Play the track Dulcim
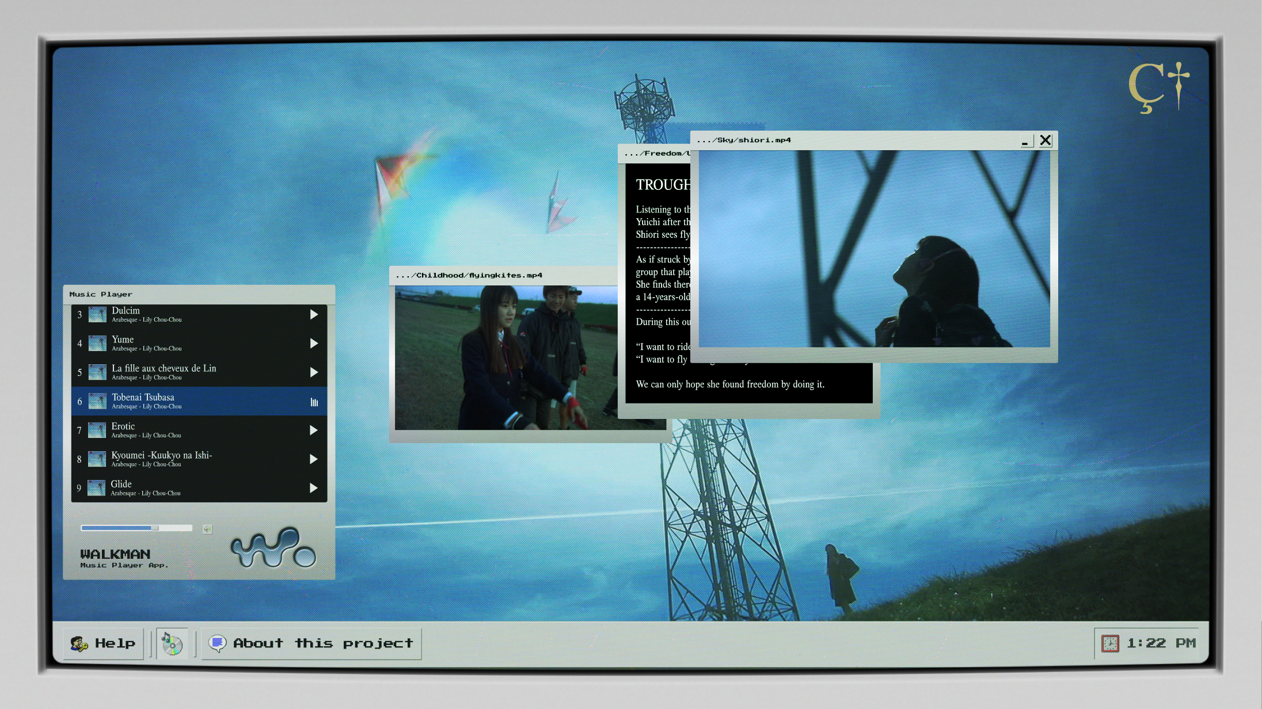The width and height of the screenshot is (1262, 709). [314, 314]
